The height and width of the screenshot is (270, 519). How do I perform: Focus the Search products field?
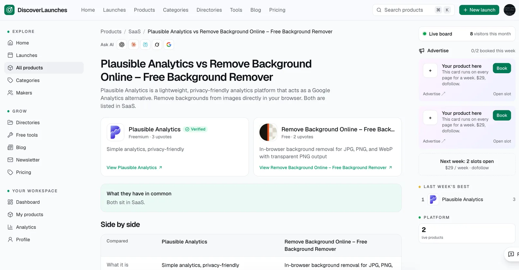point(414,10)
